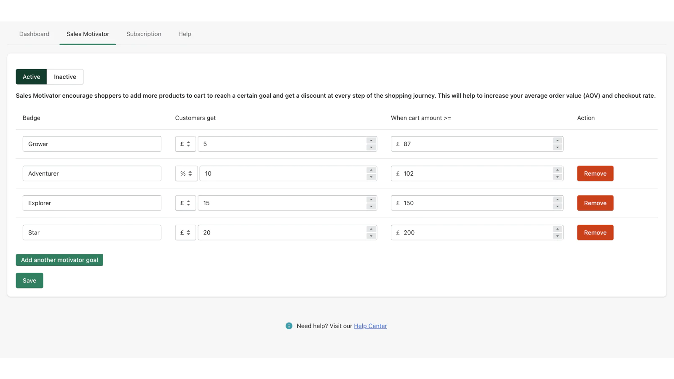This screenshot has width=674, height=379.
Task: Open the Help tab
Action: coord(185,34)
